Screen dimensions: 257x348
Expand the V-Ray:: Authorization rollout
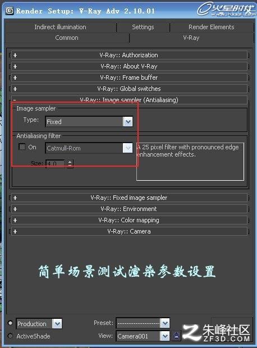pyautogui.click(x=129, y=55)
